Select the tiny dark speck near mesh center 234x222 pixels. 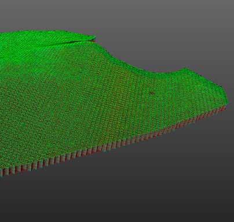pos(81,72)
